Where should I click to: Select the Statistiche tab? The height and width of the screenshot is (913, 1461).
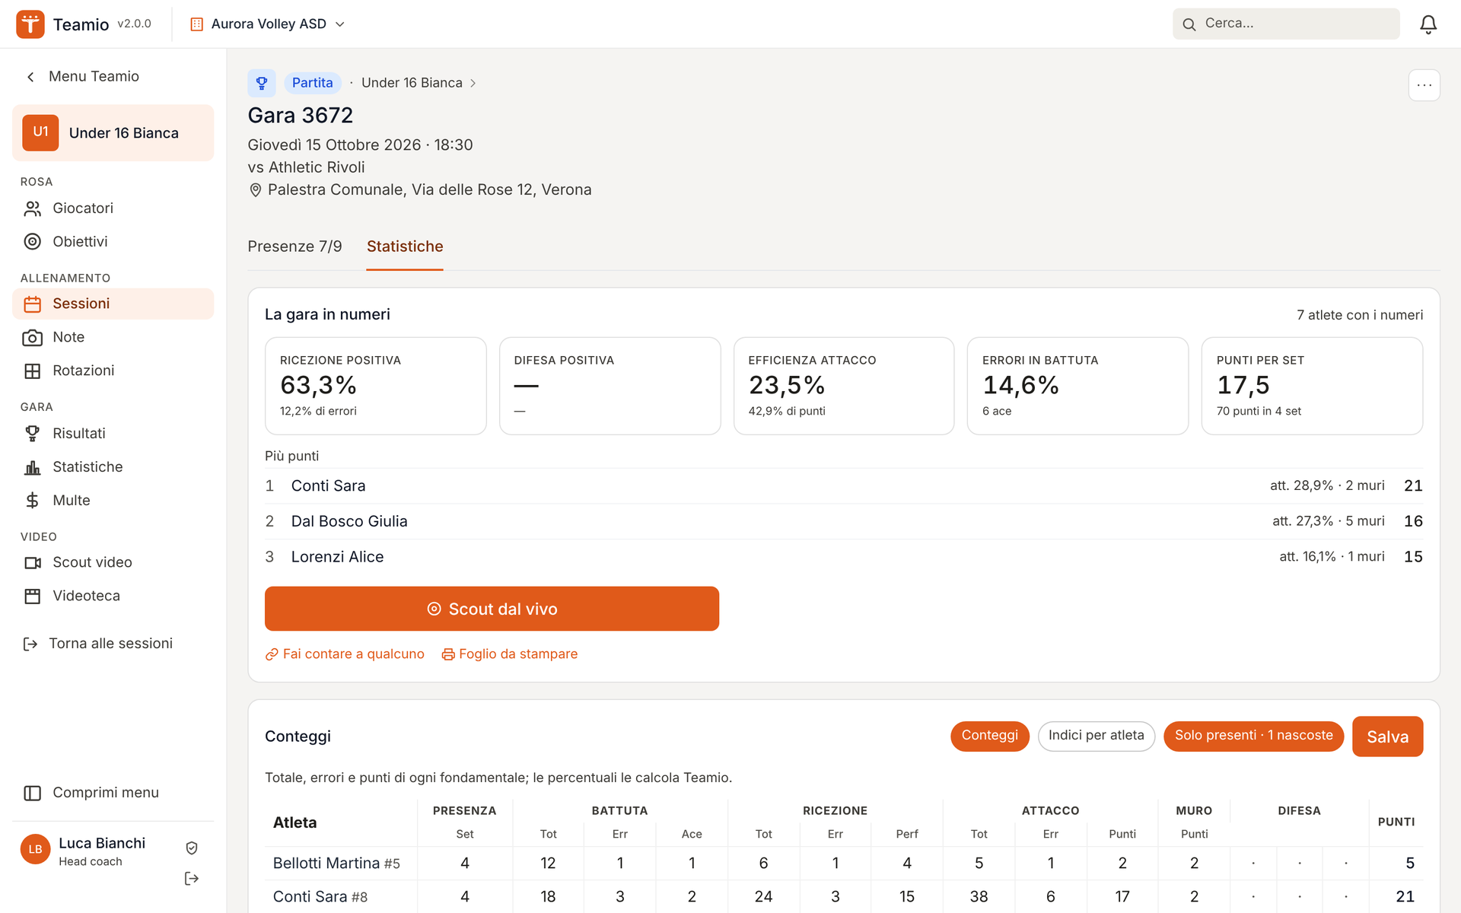point(405,247)
